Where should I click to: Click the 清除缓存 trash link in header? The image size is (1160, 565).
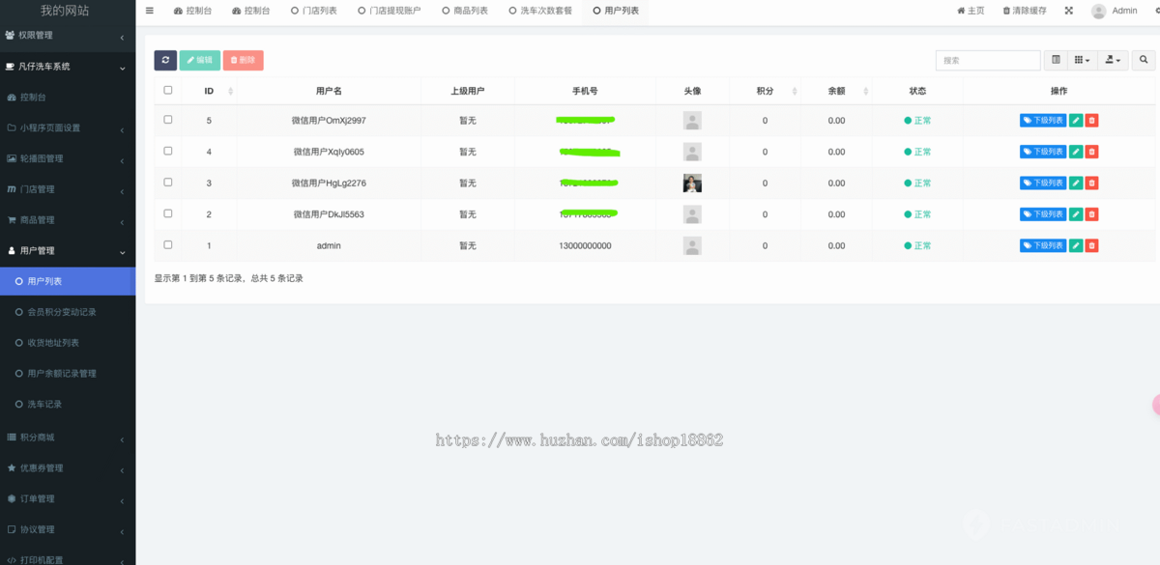click(x=1024, y=11)
